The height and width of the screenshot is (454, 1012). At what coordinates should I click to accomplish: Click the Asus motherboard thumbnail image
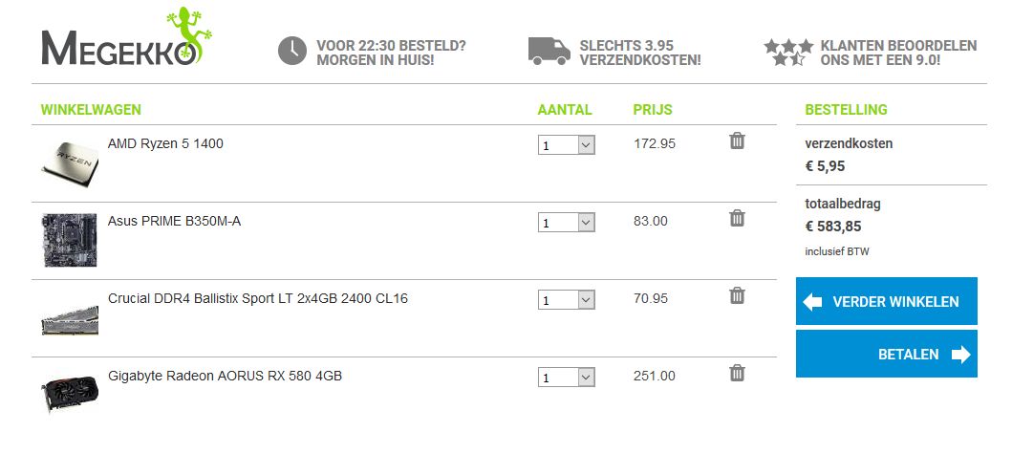pos(70,240)
